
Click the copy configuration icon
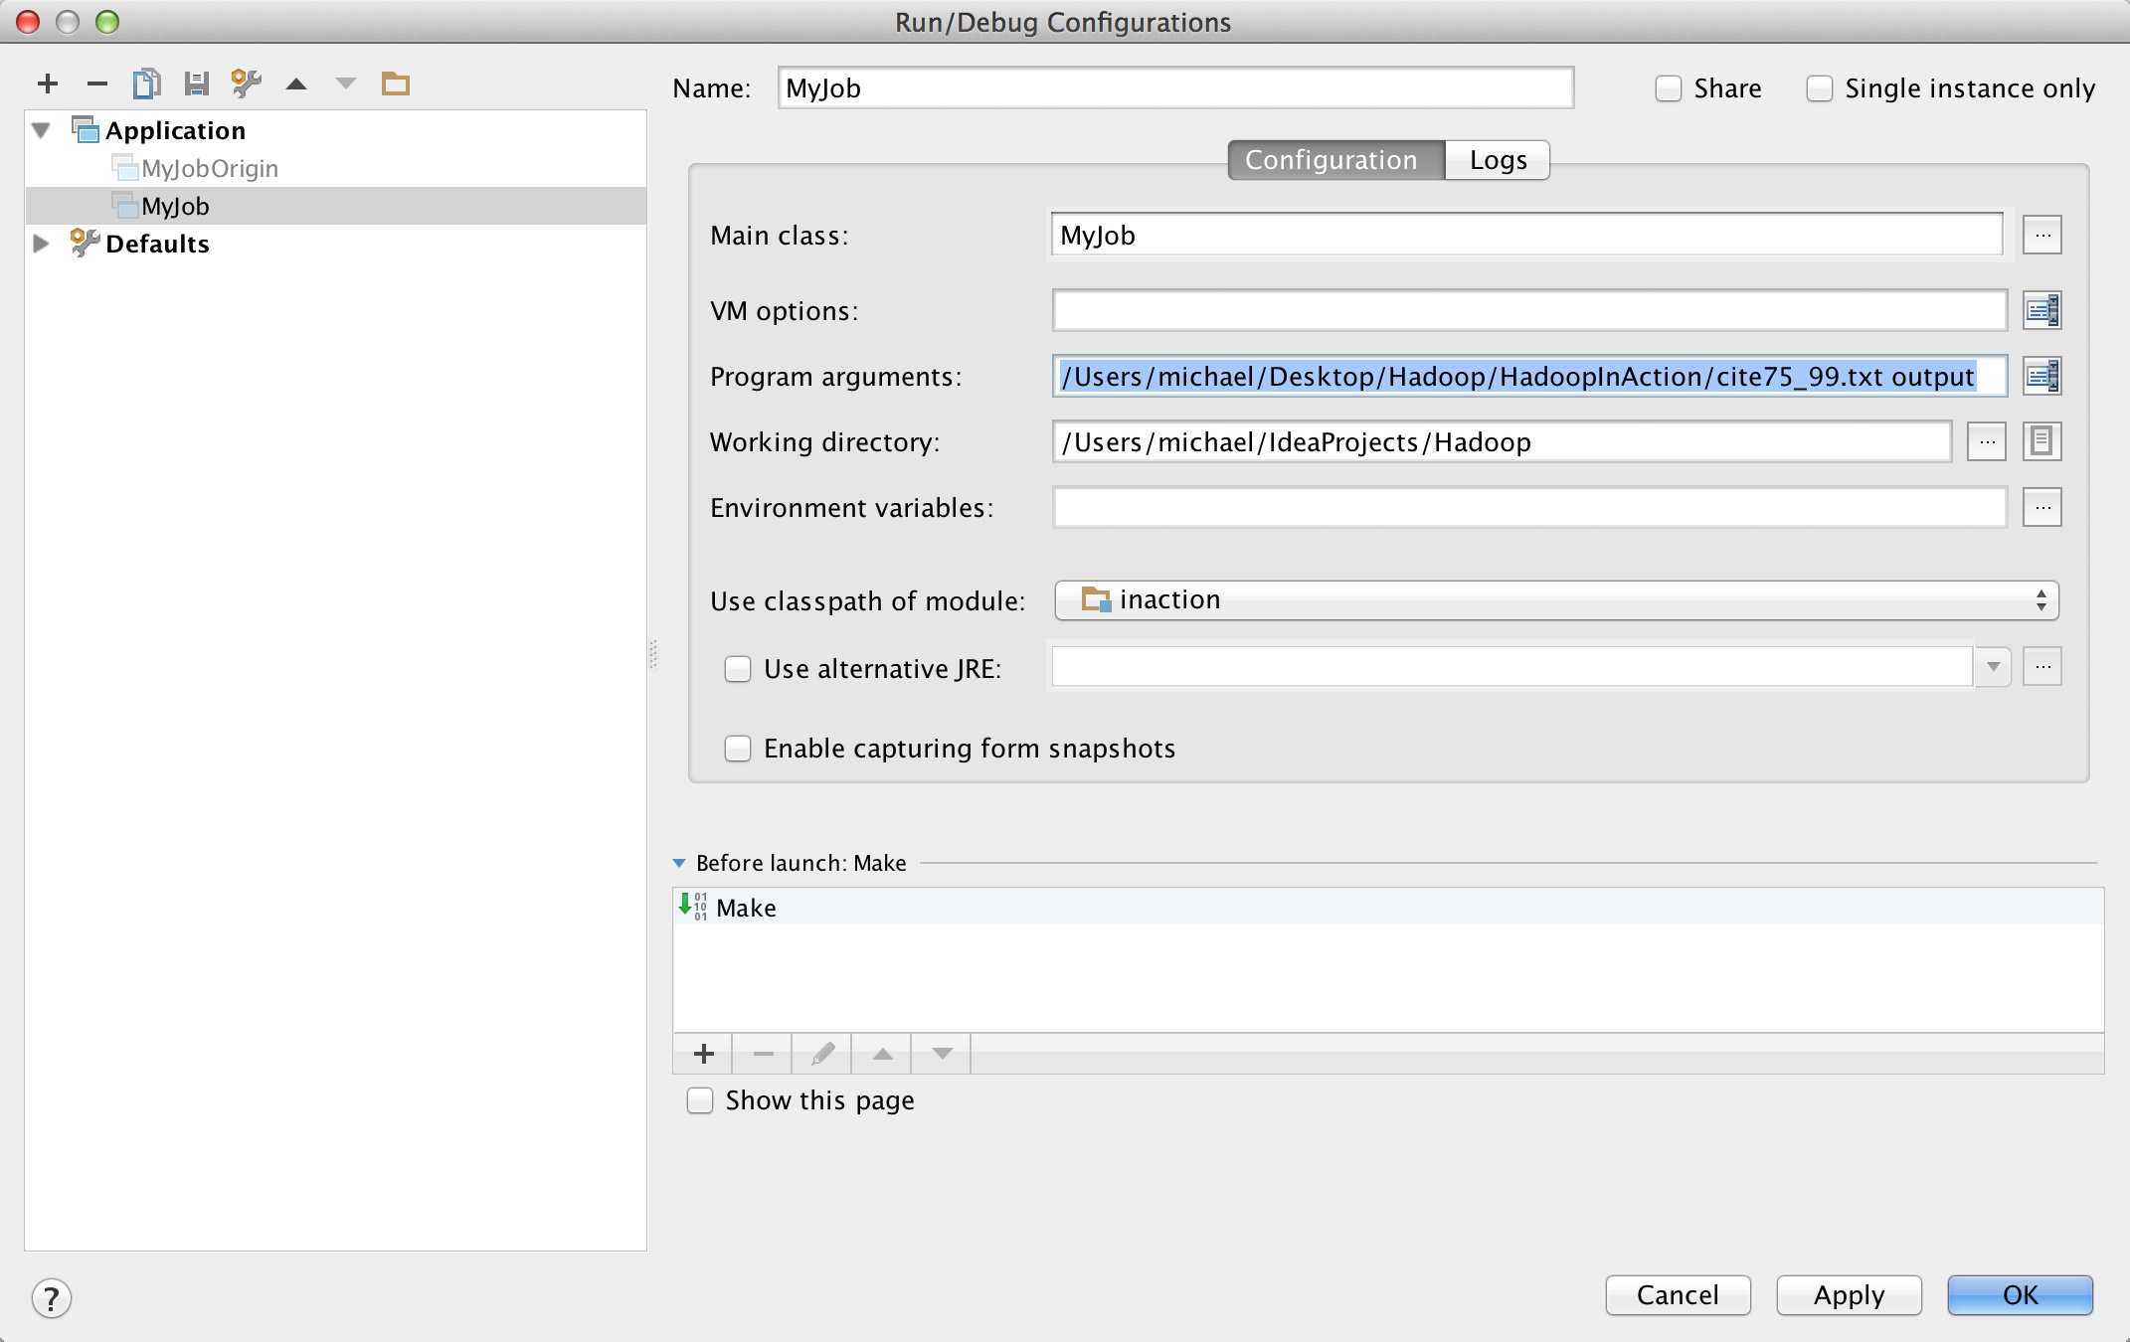click(x=147, y=84)
